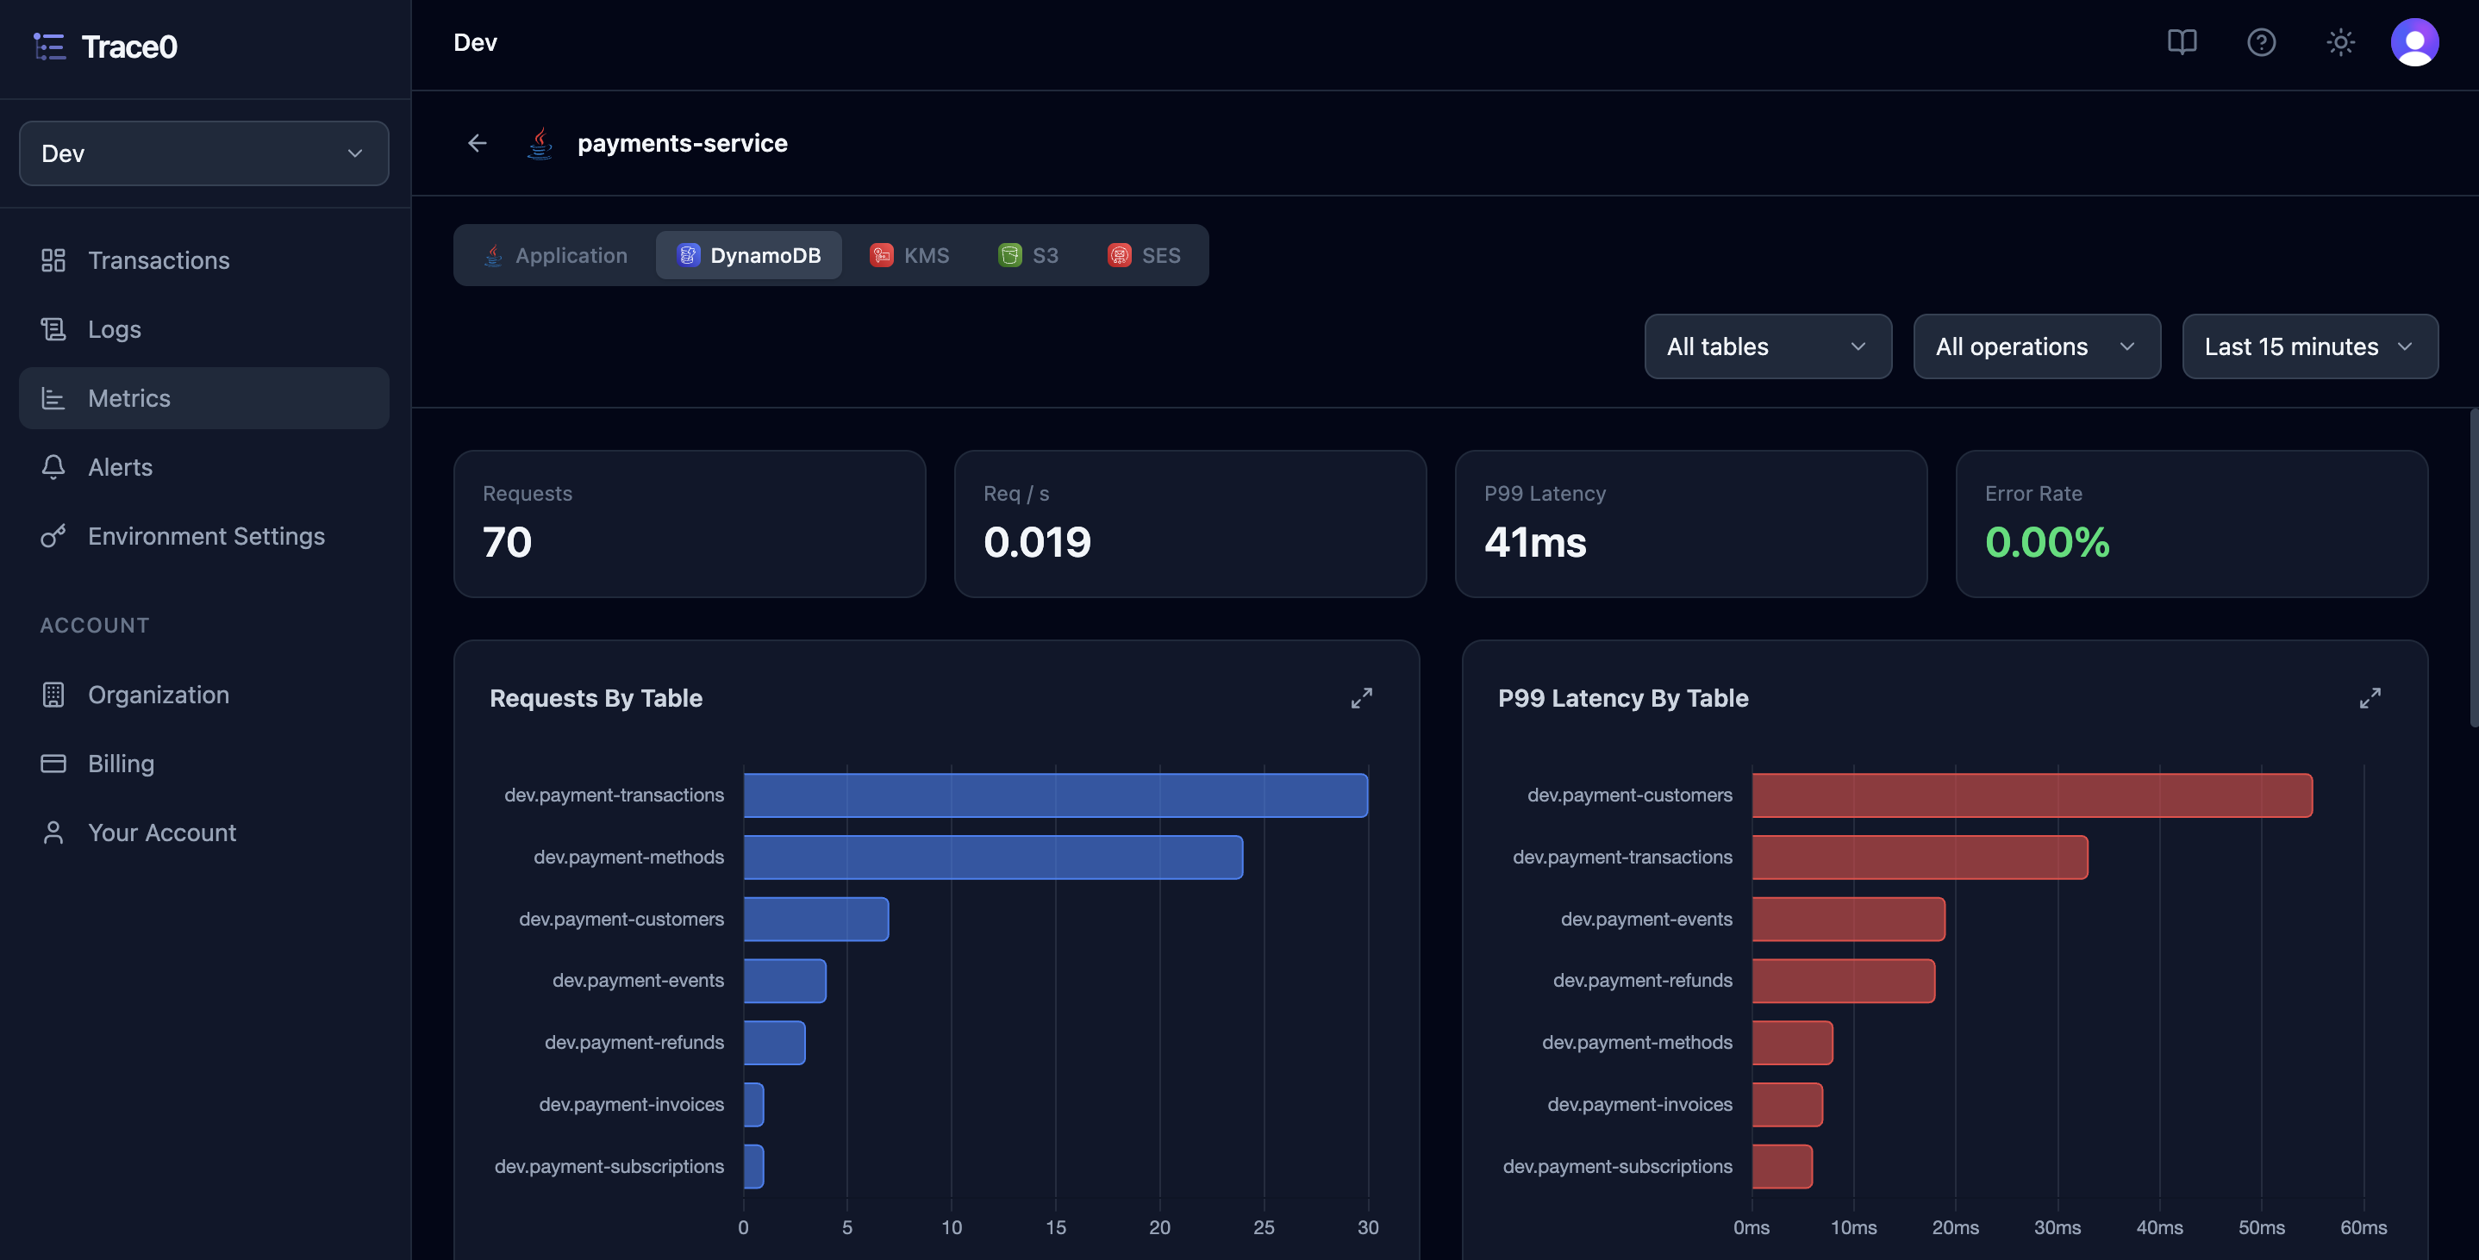Open the All operations filter dropdown

[x=2036, y=346]
